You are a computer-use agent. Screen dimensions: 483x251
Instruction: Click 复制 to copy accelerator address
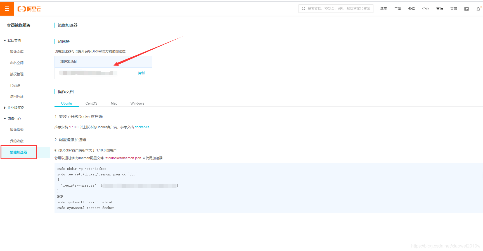tap(141, 73)
